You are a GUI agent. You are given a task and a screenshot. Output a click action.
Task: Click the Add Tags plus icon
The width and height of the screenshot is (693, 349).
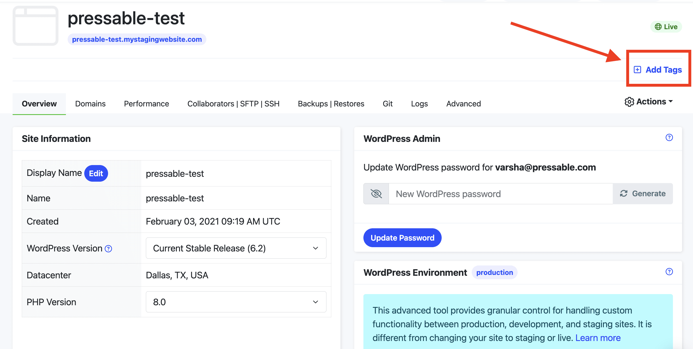pos(637,70)
